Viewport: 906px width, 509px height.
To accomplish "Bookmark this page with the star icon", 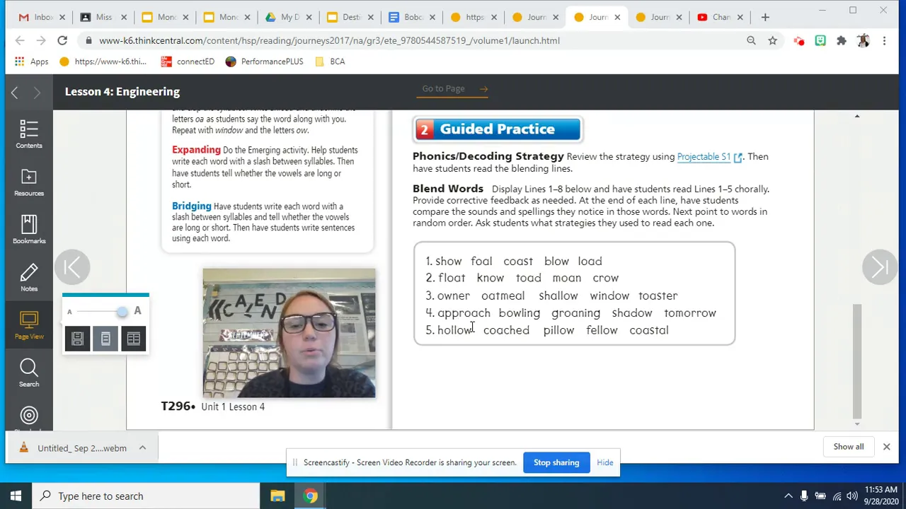I will [x=772, y=41].
